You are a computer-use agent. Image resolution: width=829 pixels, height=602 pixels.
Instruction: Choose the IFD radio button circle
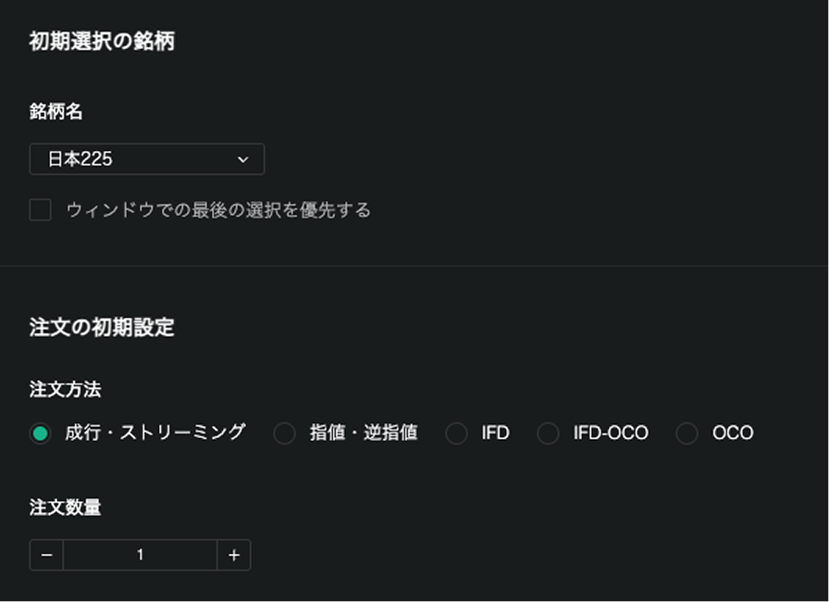(456, 433)
